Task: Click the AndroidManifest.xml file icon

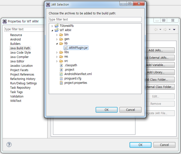Action: pos(61,74)
